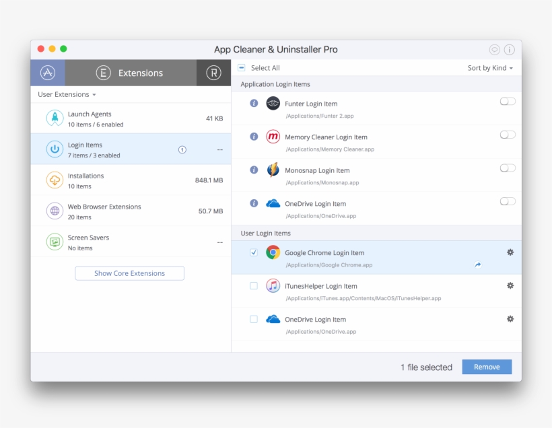Show info for application OneDrive Login Item
552x428 pixels.
[254, 203]
